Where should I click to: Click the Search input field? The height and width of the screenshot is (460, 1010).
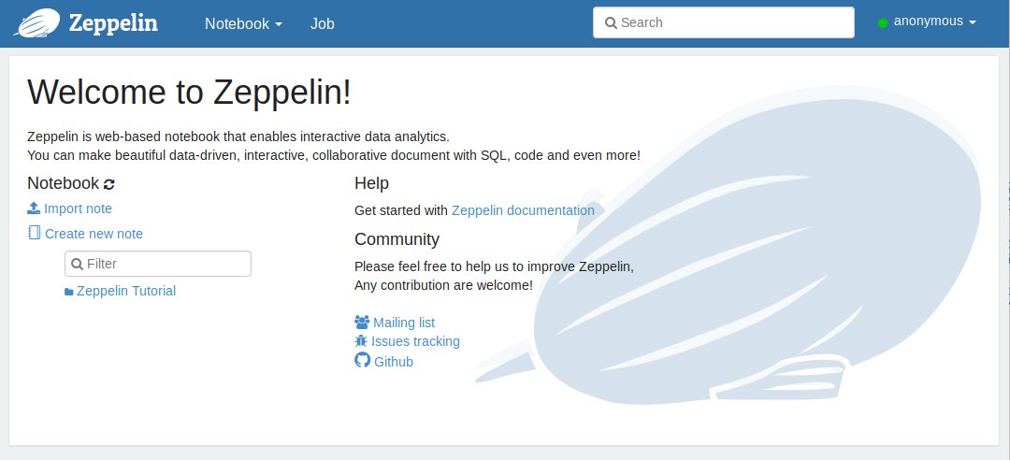coord(723,22)
